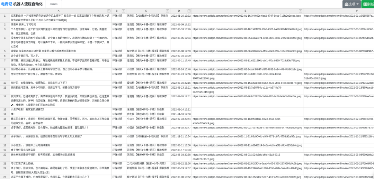Screen dimensions: 374x179
Task: Select review text cell '可以实现了床上拍谷。'
Action: 61,163
